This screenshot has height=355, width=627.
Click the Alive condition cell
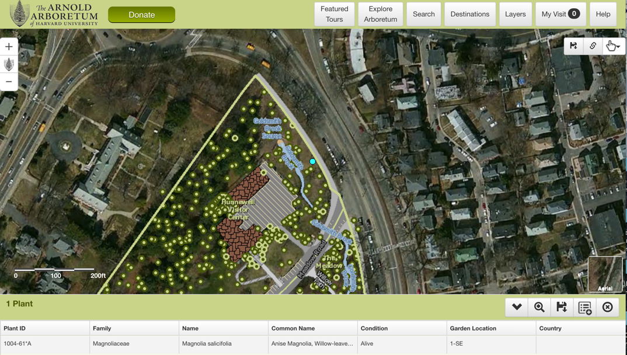402,343
